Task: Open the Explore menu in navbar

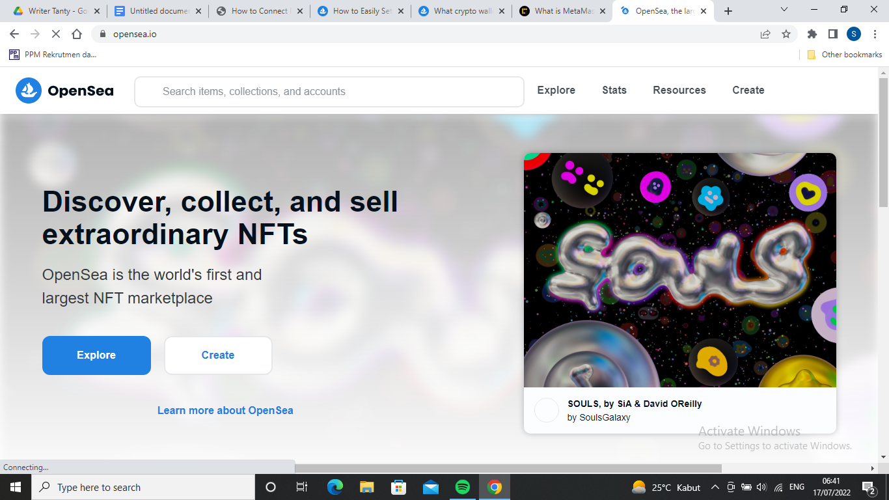Action: pyautogui.click(x=556, y=90)
